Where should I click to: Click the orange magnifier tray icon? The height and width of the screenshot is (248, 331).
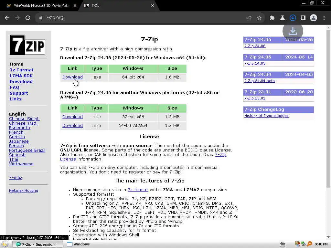309,244
